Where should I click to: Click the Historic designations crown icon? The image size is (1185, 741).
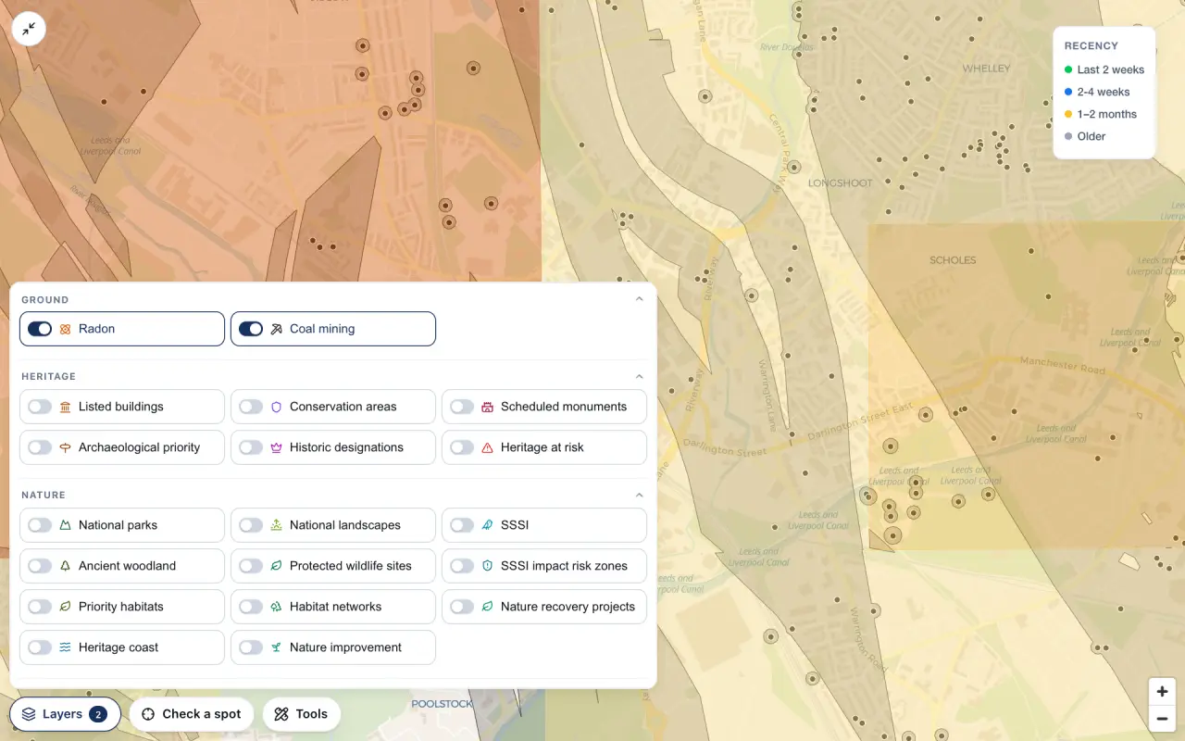[276, 447]
